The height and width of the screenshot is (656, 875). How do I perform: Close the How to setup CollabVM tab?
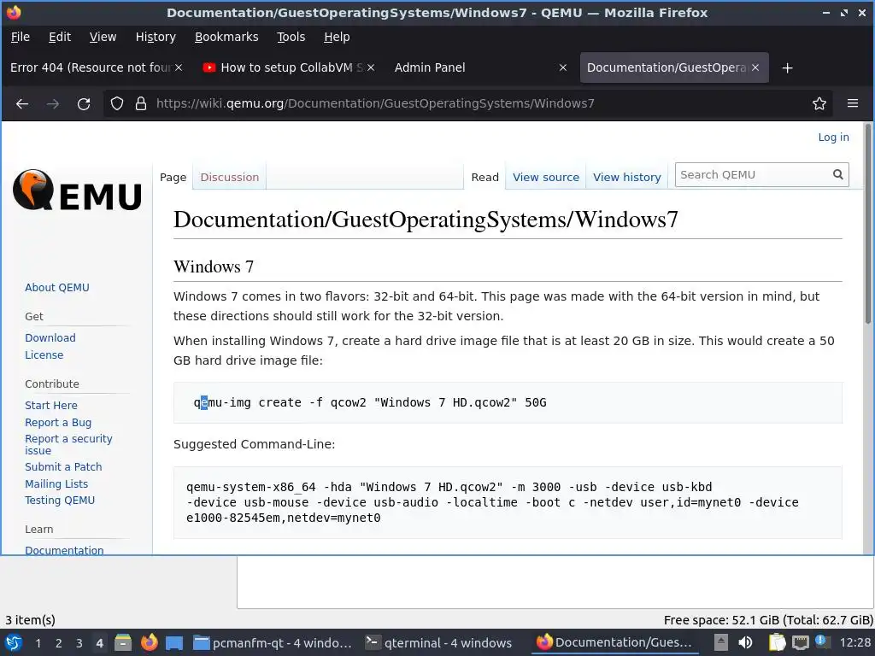pyautogui.click(x=371, y=67)
